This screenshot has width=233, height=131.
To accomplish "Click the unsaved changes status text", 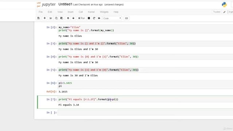I will tap(114, 5).
